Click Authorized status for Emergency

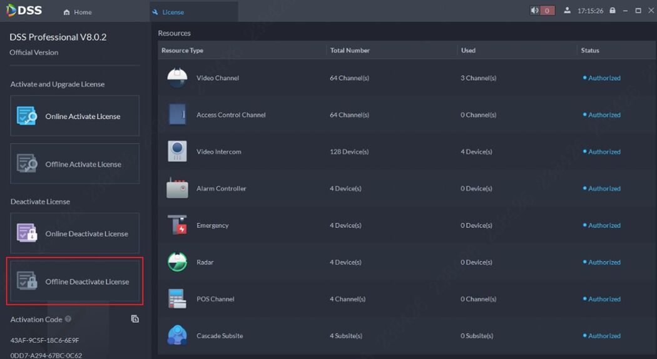click(602, 225)
